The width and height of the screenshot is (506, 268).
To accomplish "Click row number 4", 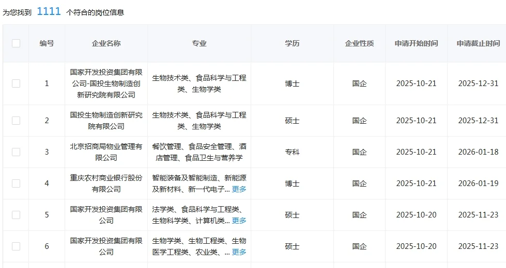I will tap(47, 183).
